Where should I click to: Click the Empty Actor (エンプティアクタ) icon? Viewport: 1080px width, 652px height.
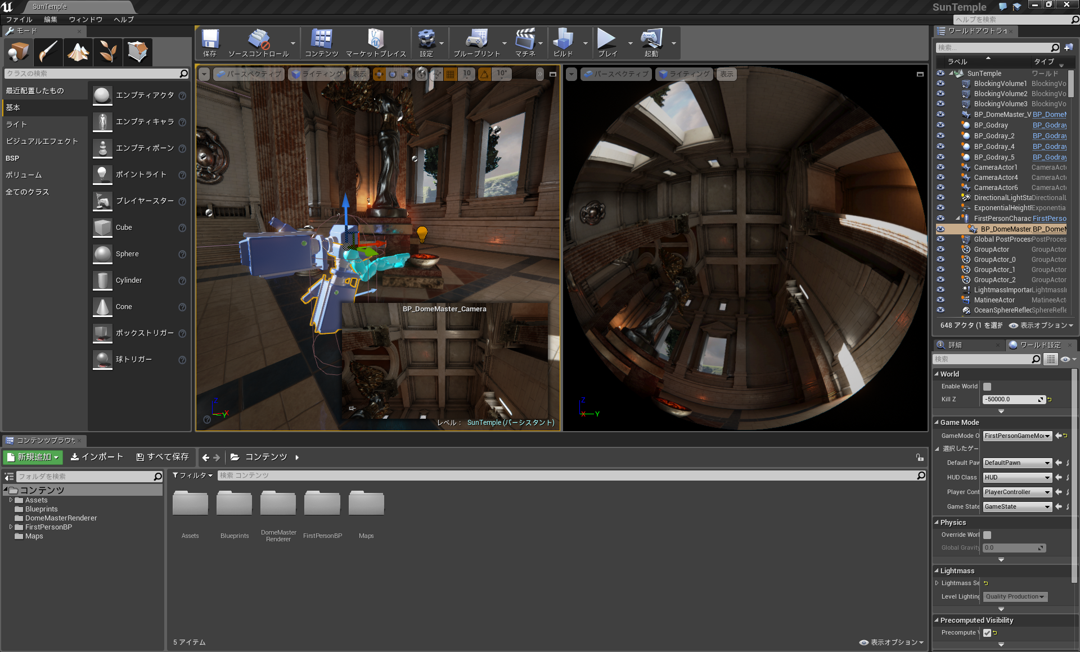click(102, 96)
